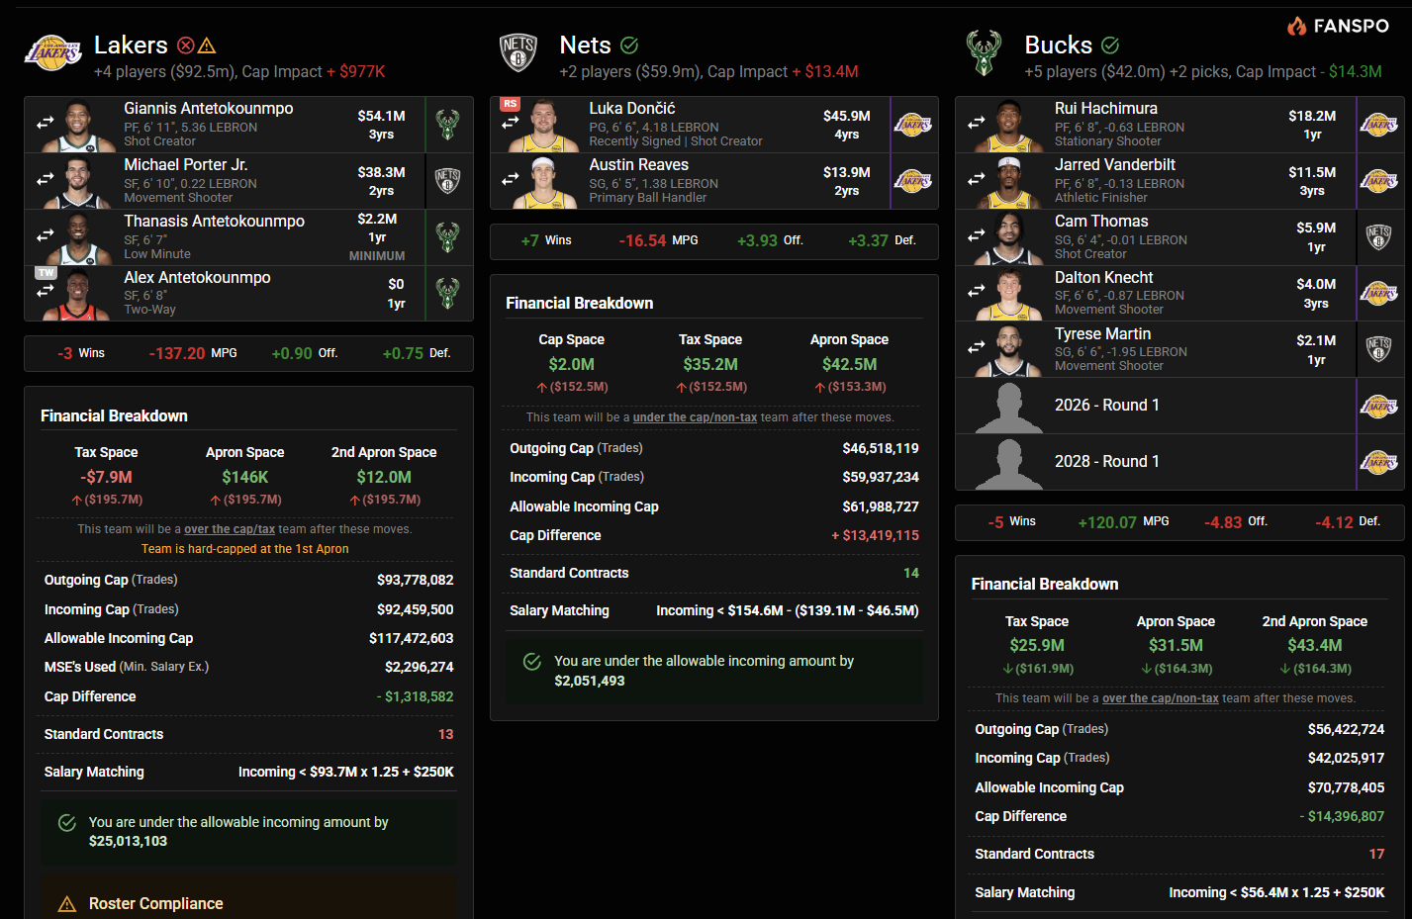Click the Lakers team name heading
The height and width of the screenshot is (919, 1412).
(x=131, y=45)
